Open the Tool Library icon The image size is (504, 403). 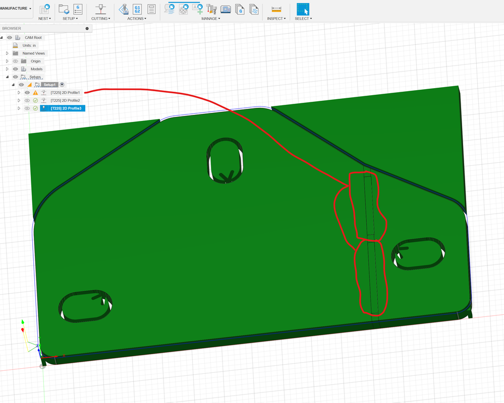[x=211, y=9]
